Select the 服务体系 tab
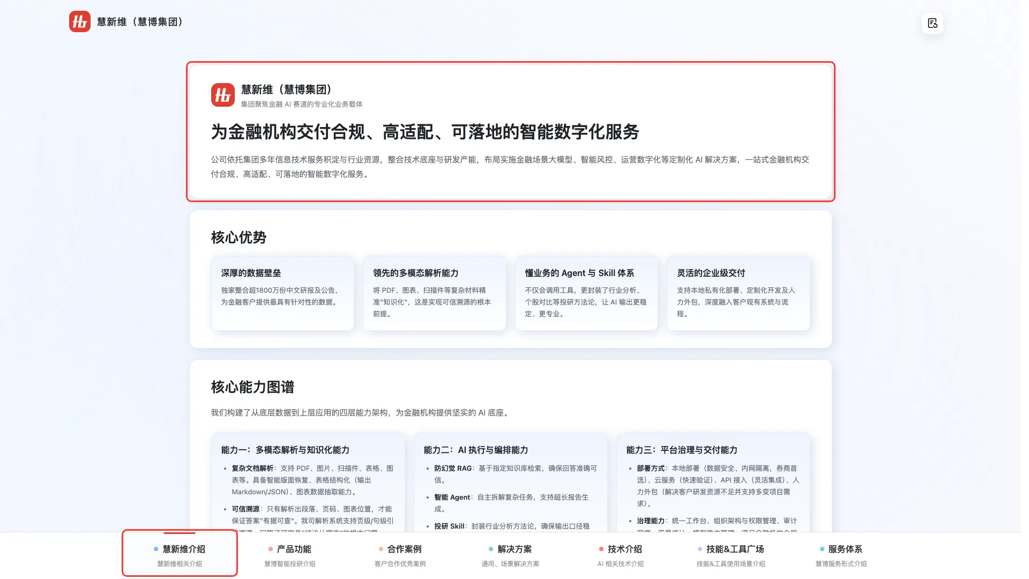1029x579 pixels. (841, 555)
